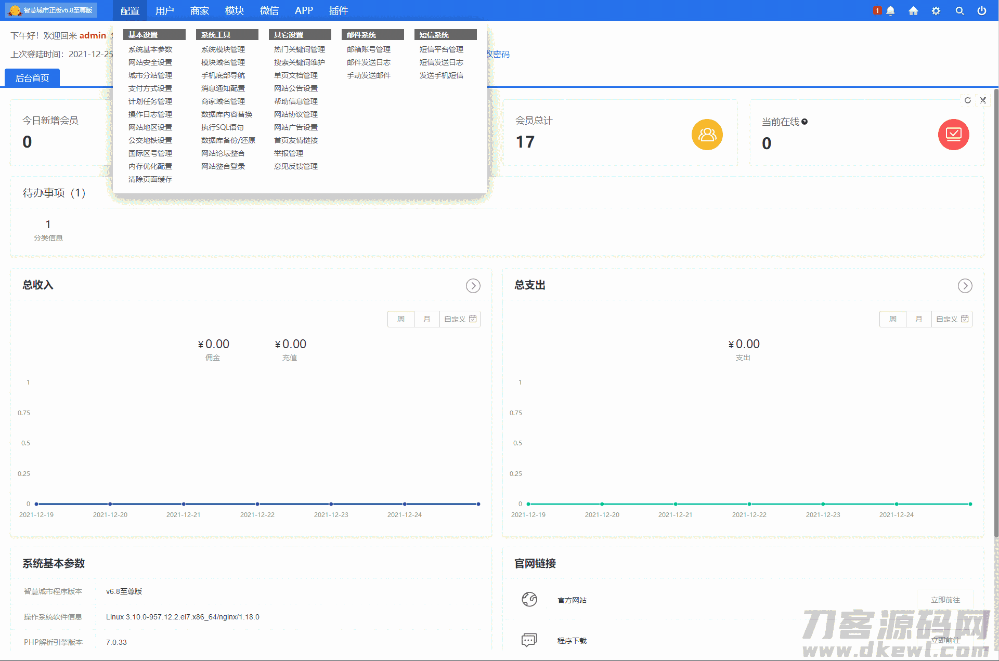
Task: Click the yellow members total icon
Action: pyautogui.click(x=707, y=135)
